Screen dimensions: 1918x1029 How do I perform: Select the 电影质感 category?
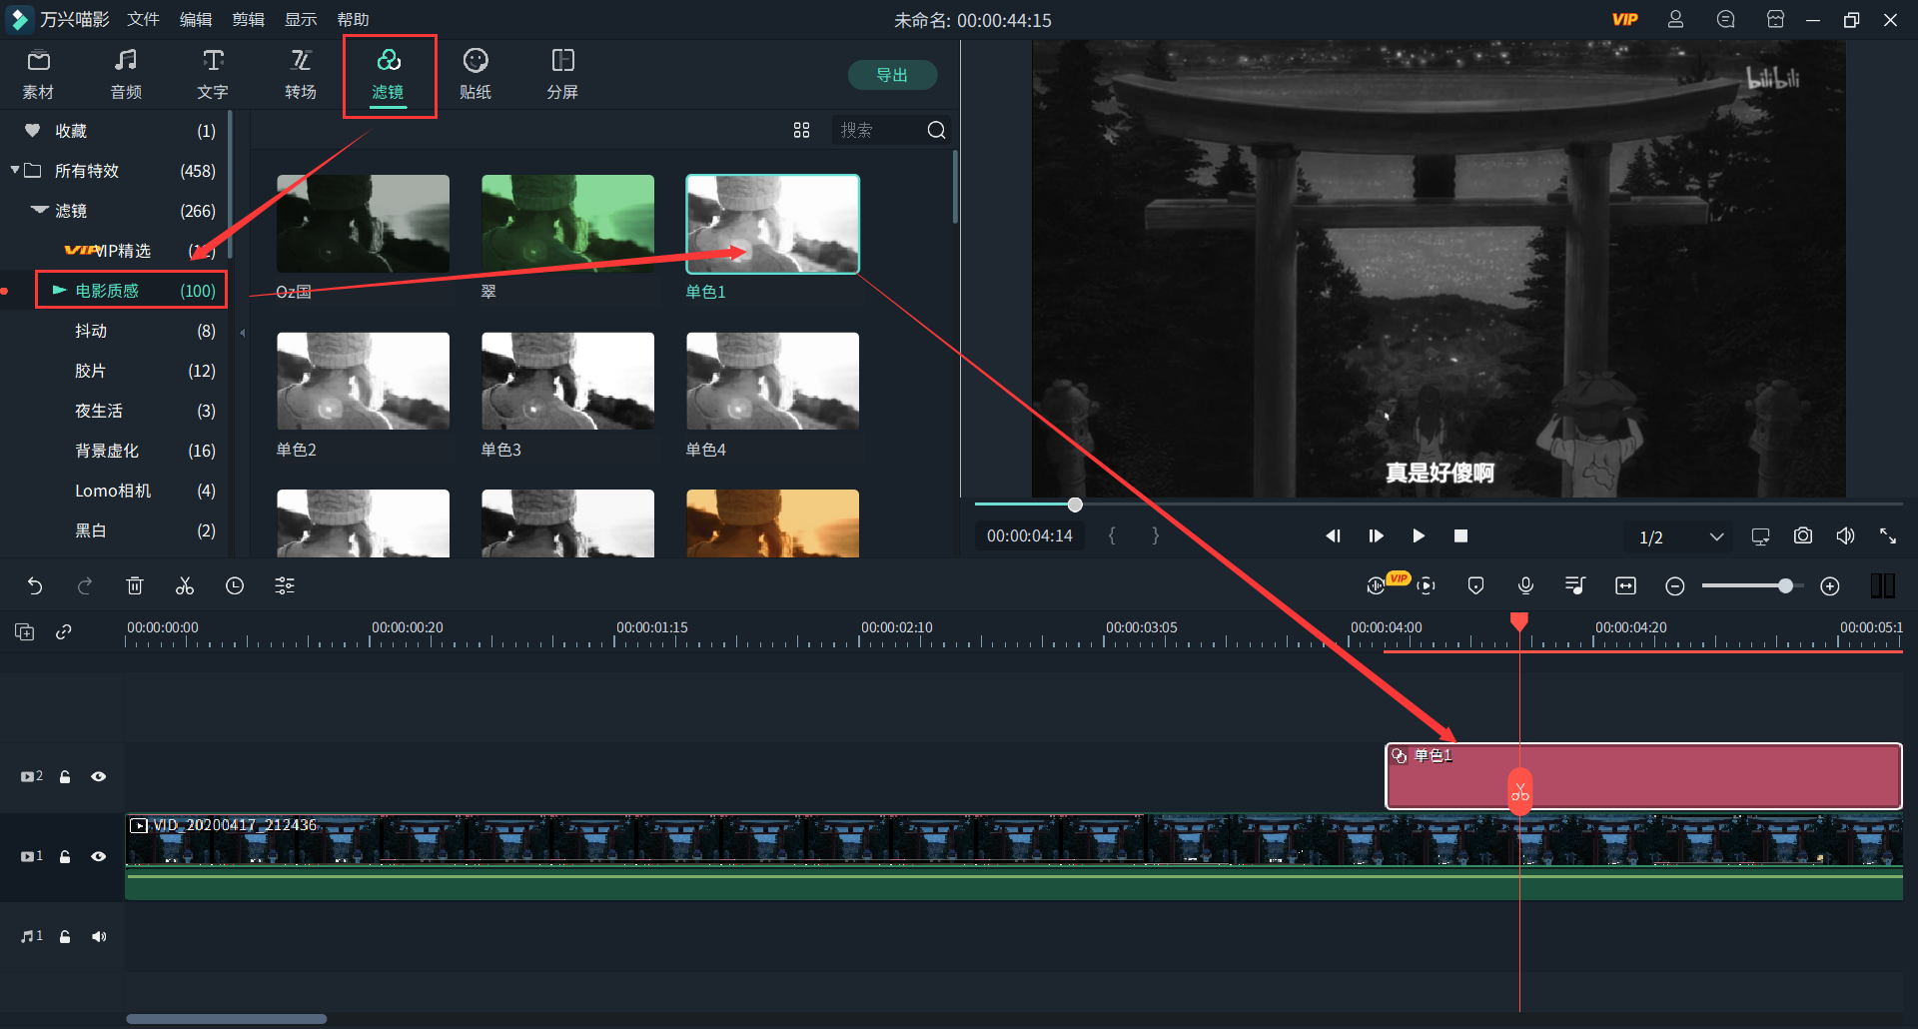coord(132,291)
